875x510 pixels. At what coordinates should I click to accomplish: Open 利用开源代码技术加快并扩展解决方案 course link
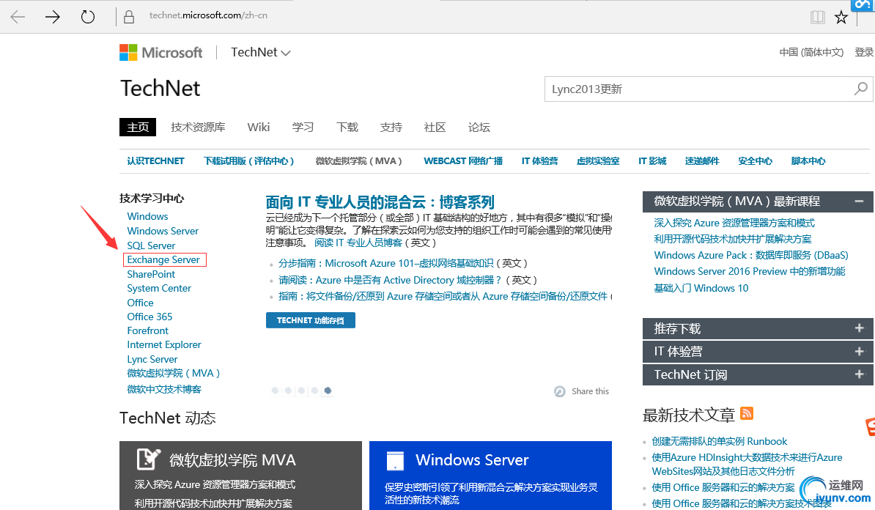pos(733,239)
